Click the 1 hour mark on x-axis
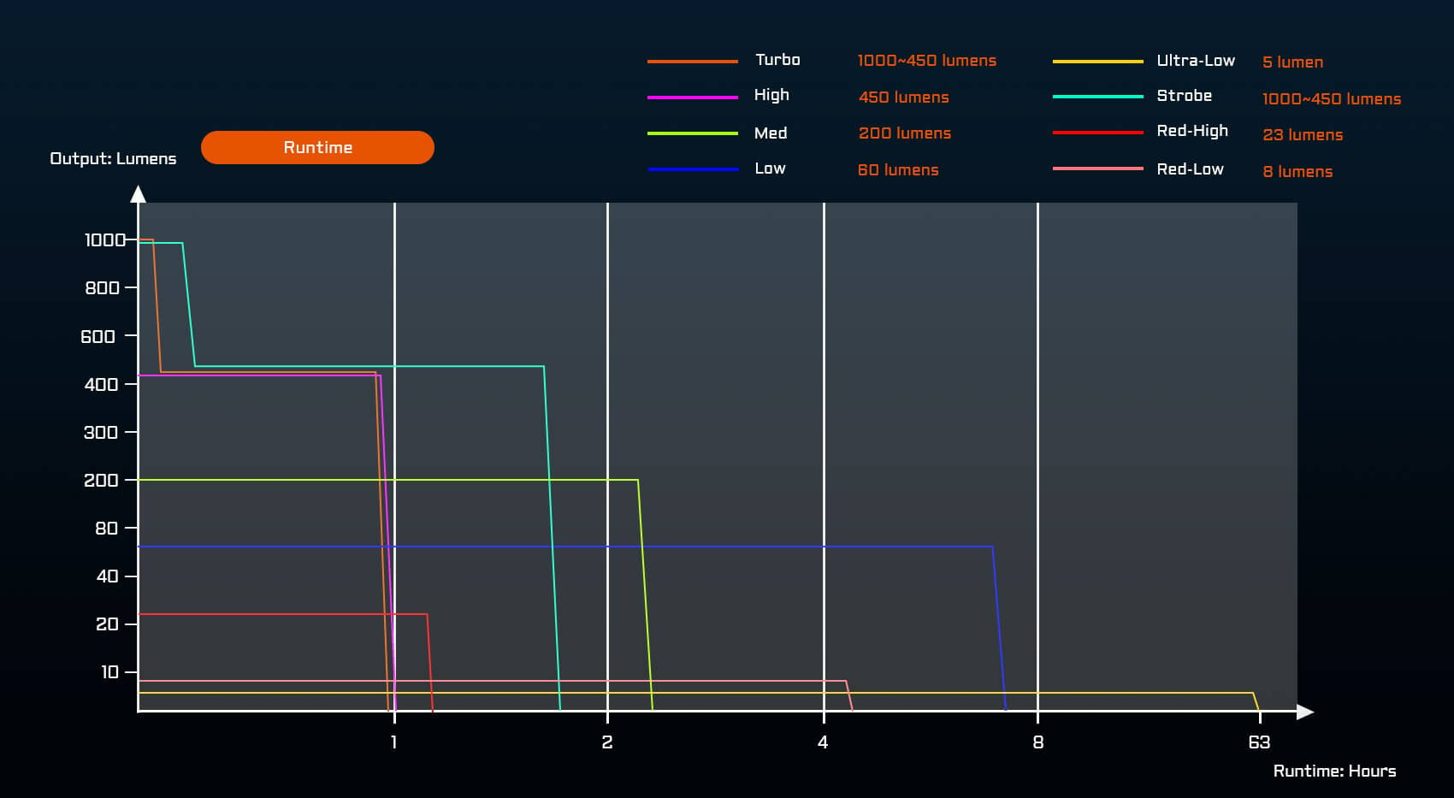 393,742
